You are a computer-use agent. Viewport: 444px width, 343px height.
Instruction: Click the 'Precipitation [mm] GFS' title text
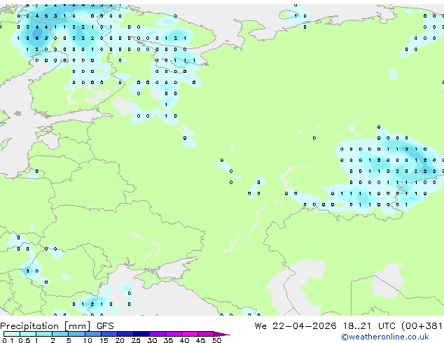click(x=57, y=326)
